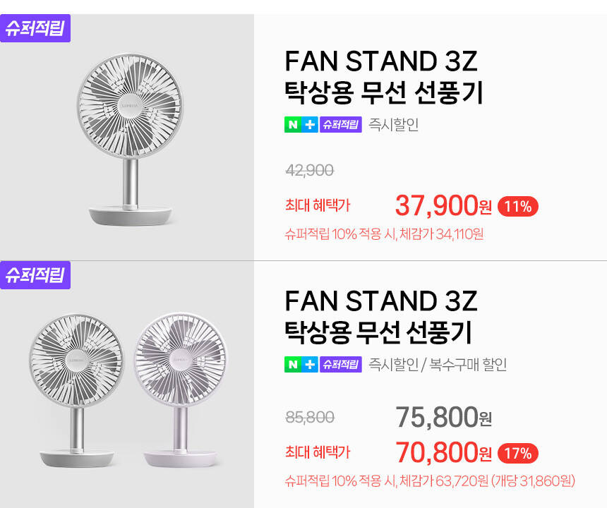Click the blue plus icon on the two-fan deal
The width and height of the screenshot is (607, 508).
click(310, 365)
